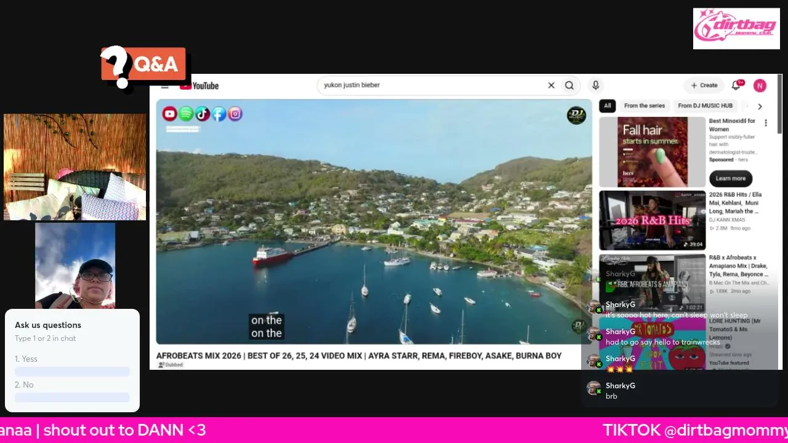Click the "TIKTOK @dirtbagmommy" ticker text
Viewport: 788px width, 443px height.
click(x=695, y=430)
